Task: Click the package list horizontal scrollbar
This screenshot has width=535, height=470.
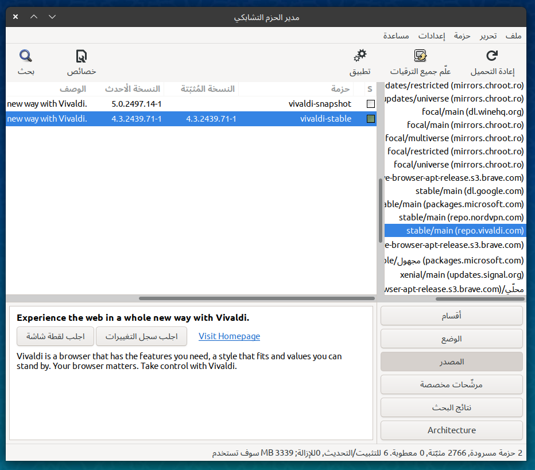Action: [x=257, y=298]
